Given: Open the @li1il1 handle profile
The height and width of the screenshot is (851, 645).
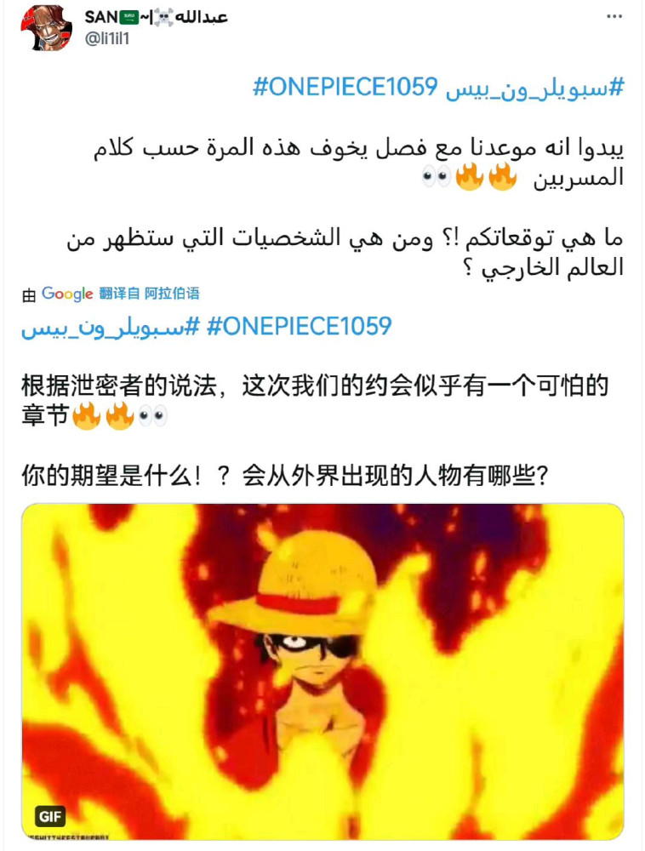Looking at the screenshot, I should coord(107,39).
